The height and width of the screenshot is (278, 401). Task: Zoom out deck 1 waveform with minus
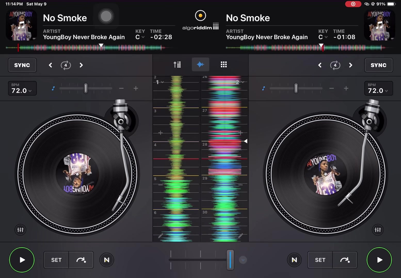pyautogui.click(x=161, y=185)
